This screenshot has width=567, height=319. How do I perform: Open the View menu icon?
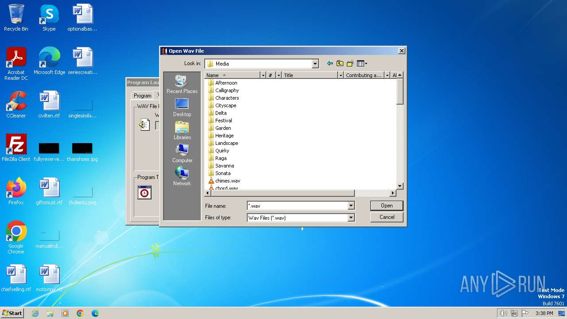[x=362, y=63]
